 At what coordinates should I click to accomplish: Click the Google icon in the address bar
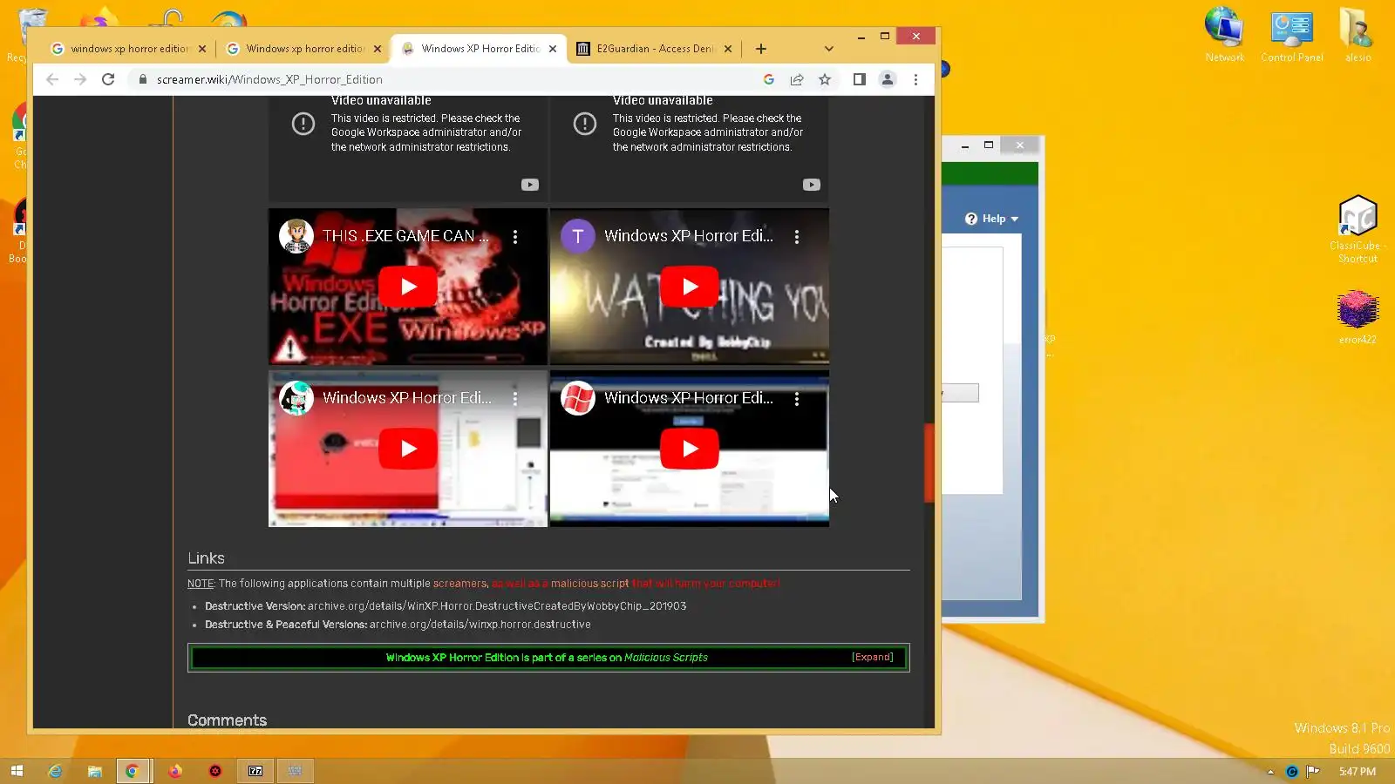tap(769, 79)
